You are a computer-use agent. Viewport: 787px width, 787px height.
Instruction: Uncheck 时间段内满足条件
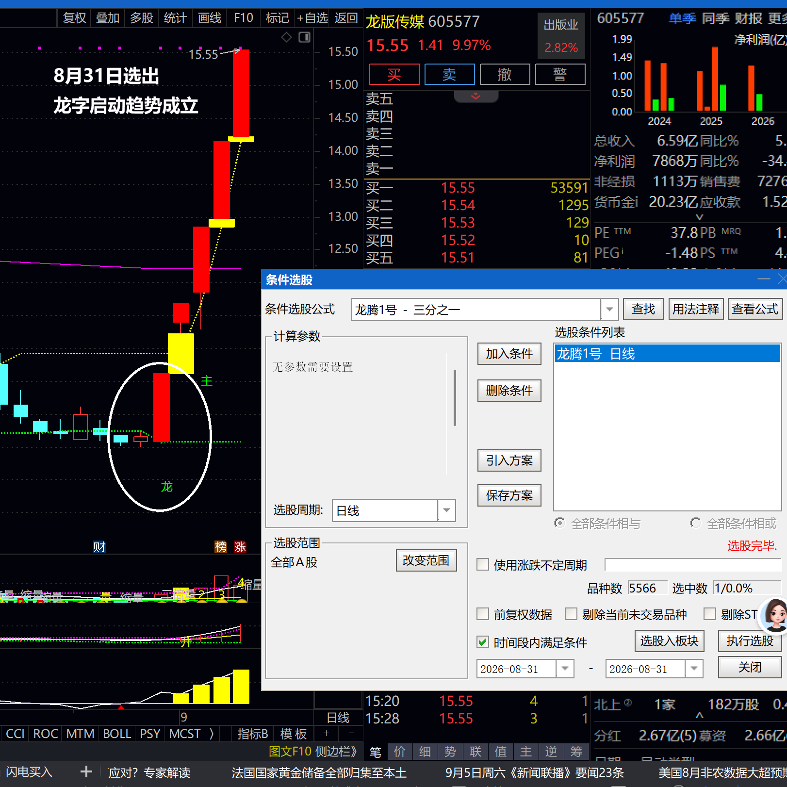[483, 642]
